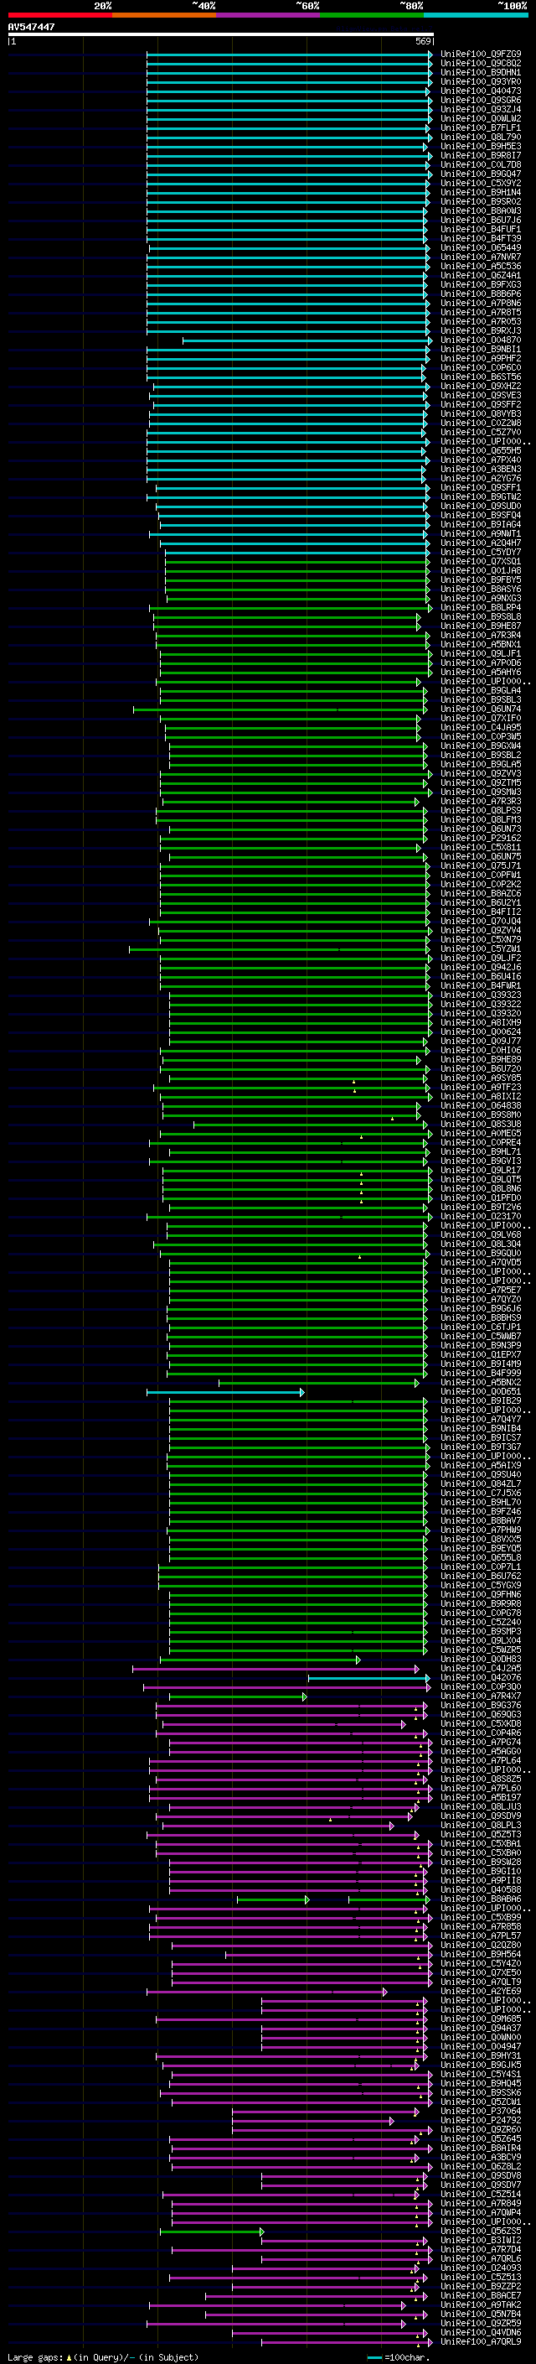Click the query end position 569
The height and width of the screenshot is (2364, 536).
[x=423, y=41]
